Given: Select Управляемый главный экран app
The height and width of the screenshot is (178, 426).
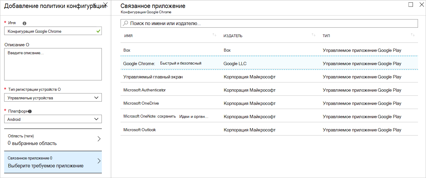Looking at the screenshot, I should [269, 76].
